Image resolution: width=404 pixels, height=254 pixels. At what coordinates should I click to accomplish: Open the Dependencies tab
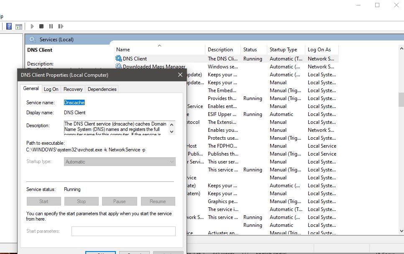click(x=102, y=89)
